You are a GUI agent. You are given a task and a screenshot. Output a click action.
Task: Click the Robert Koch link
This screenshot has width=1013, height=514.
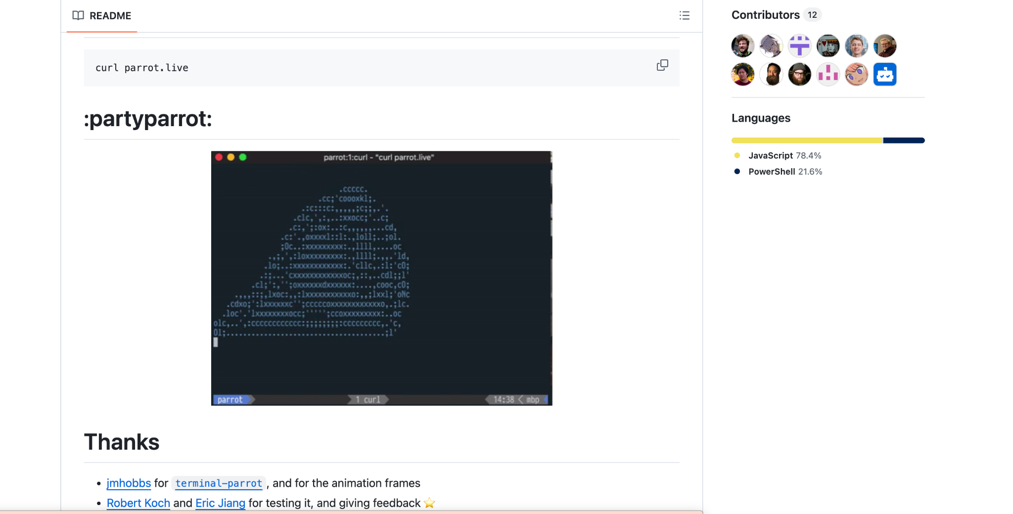coord(138,503)
